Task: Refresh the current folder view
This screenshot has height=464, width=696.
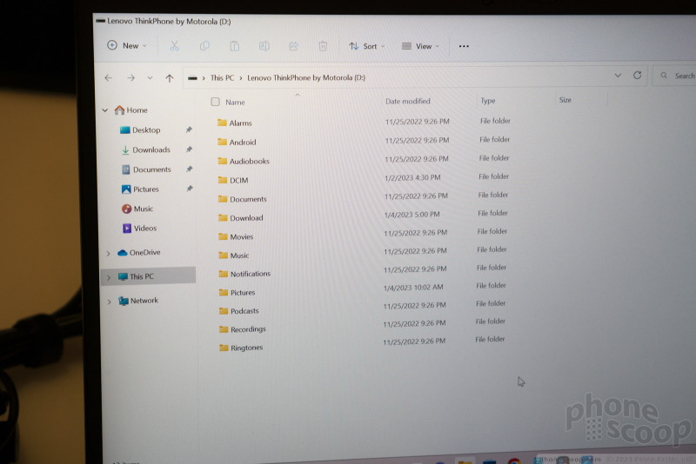Action: (638, 76)
